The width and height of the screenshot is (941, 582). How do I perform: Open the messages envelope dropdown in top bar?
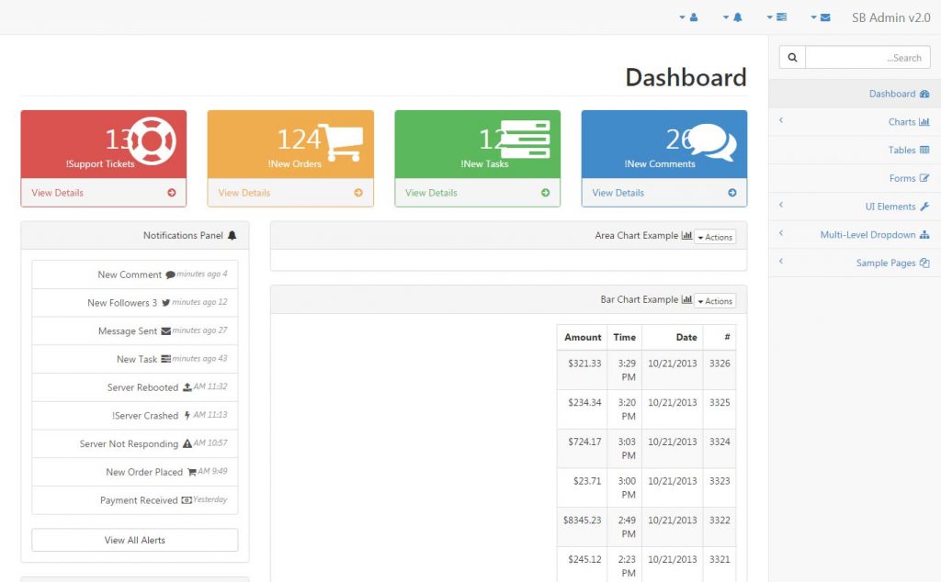pos(821,17)
